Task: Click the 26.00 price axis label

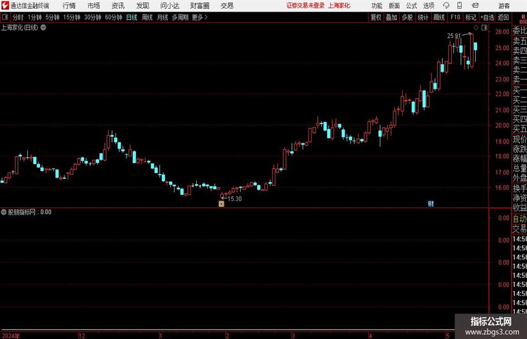Action: (502, 32)
